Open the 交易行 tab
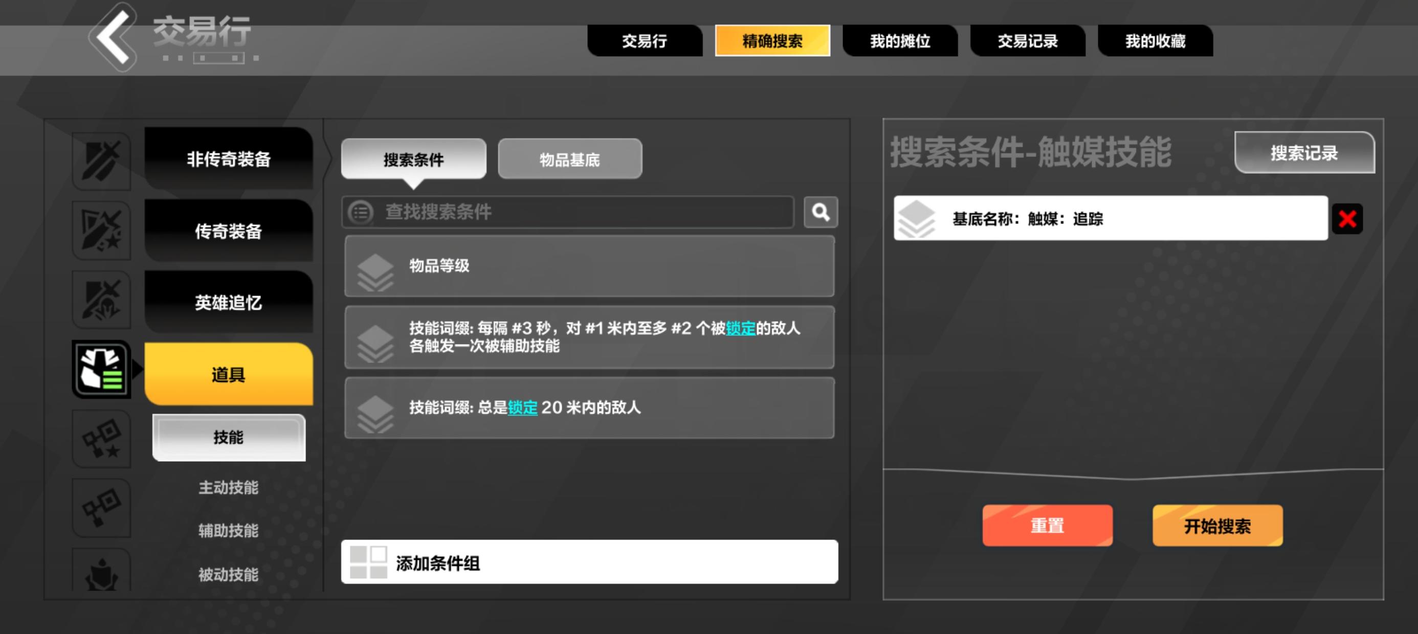 pos(645,41)
